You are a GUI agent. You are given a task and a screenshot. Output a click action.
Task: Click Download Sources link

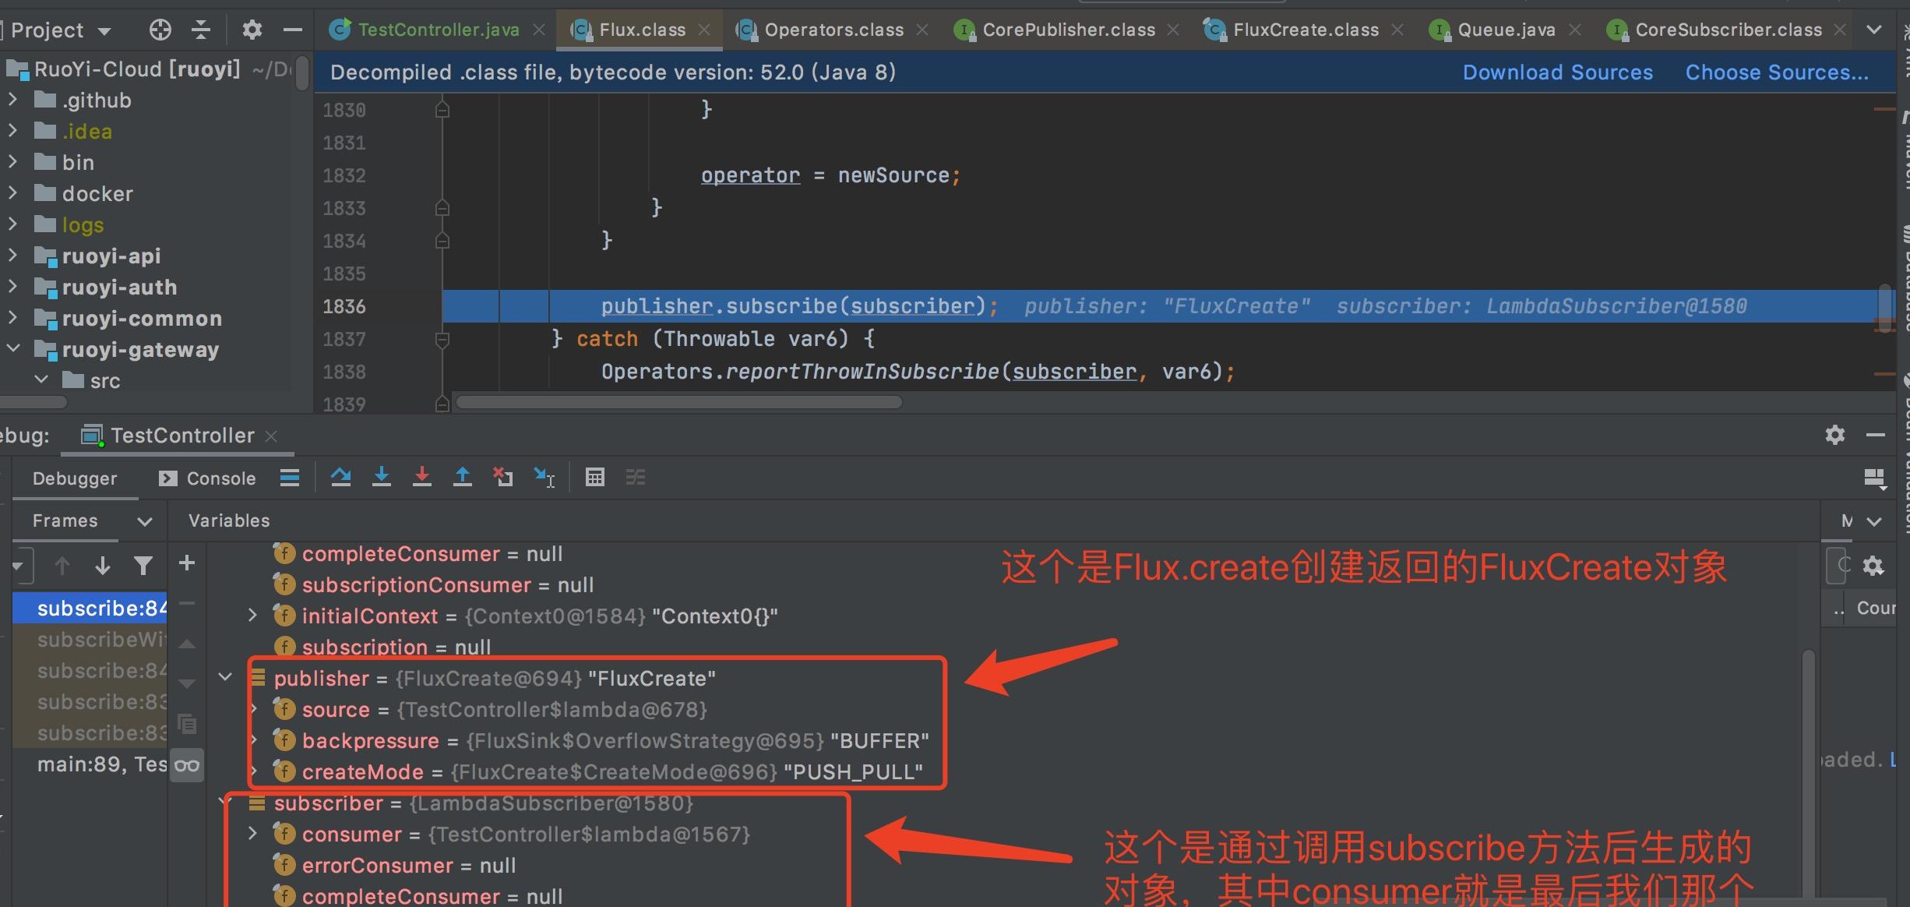[1557, 72]
